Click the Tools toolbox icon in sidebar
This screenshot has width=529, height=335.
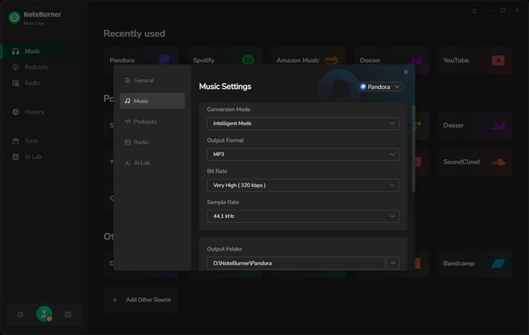(x=16, y=141)
